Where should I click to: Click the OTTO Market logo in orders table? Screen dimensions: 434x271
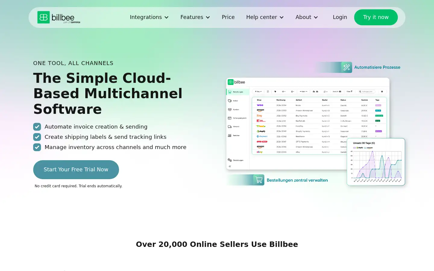click(262, 142)
